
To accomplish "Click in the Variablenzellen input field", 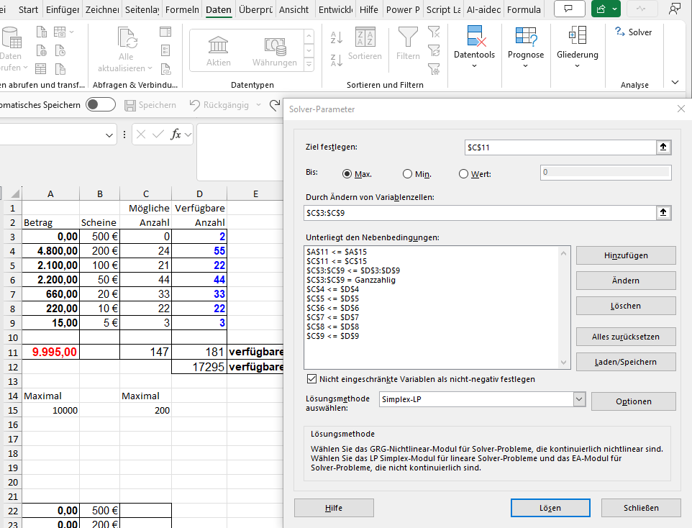I will [x=481, y=213].
